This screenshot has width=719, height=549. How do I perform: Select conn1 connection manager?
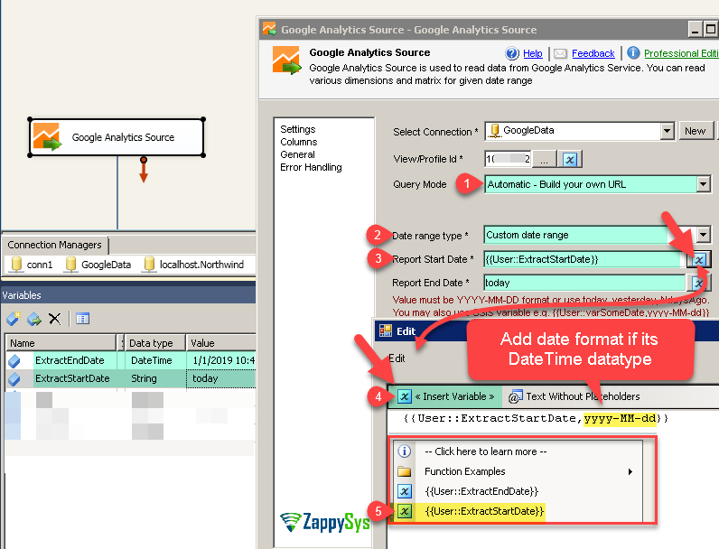[x=32, y=265]
